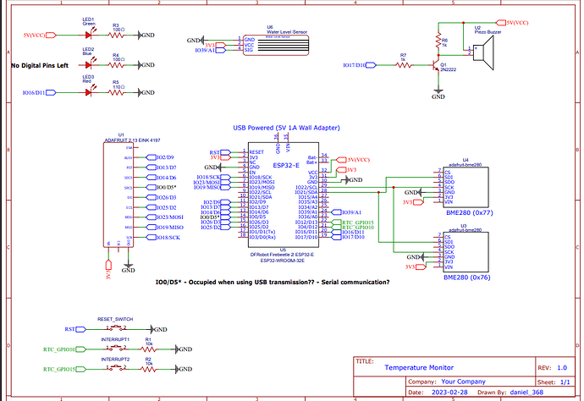The height and width of the screenshot is (401, 584).
Task: Click the 'USB Powered (5V 1A Wall Adapter)' label
Action: click(x=286, y=128)
